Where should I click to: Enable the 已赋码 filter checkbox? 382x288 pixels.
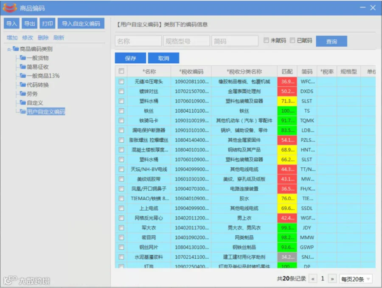292,40
